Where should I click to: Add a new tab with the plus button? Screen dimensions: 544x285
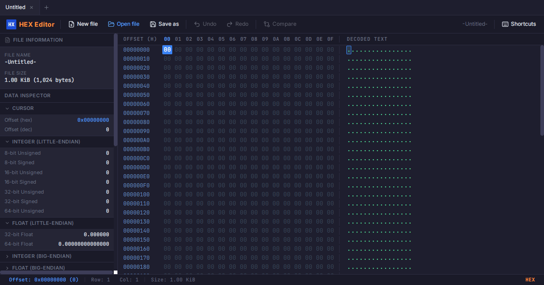tap(46, 7)
